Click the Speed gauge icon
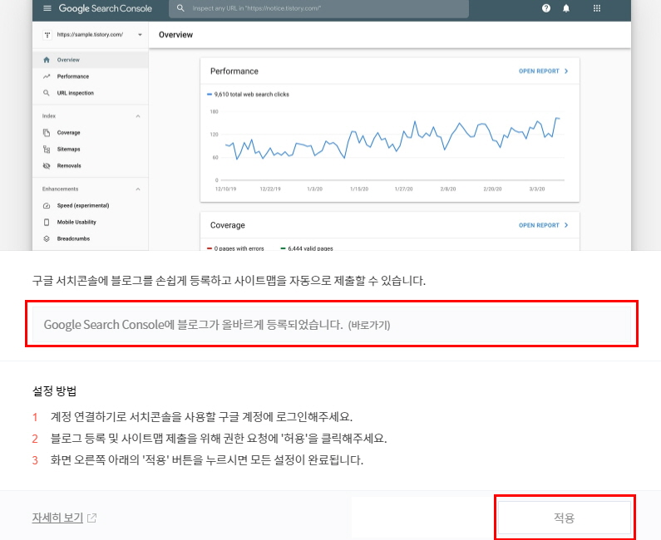 pyautogui.click(x=47, y=205)
